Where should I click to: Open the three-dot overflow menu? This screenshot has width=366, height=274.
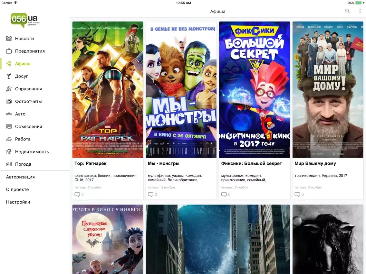coord(360,11)
